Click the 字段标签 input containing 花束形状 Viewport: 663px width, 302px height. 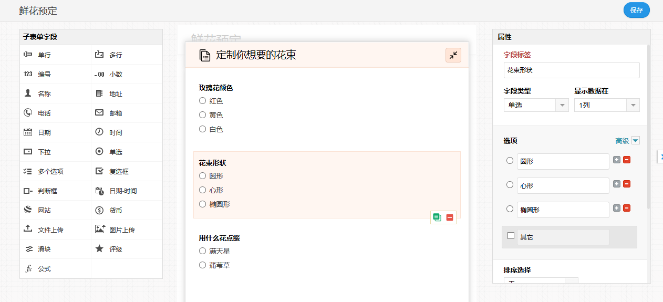(x=571, y=70)
